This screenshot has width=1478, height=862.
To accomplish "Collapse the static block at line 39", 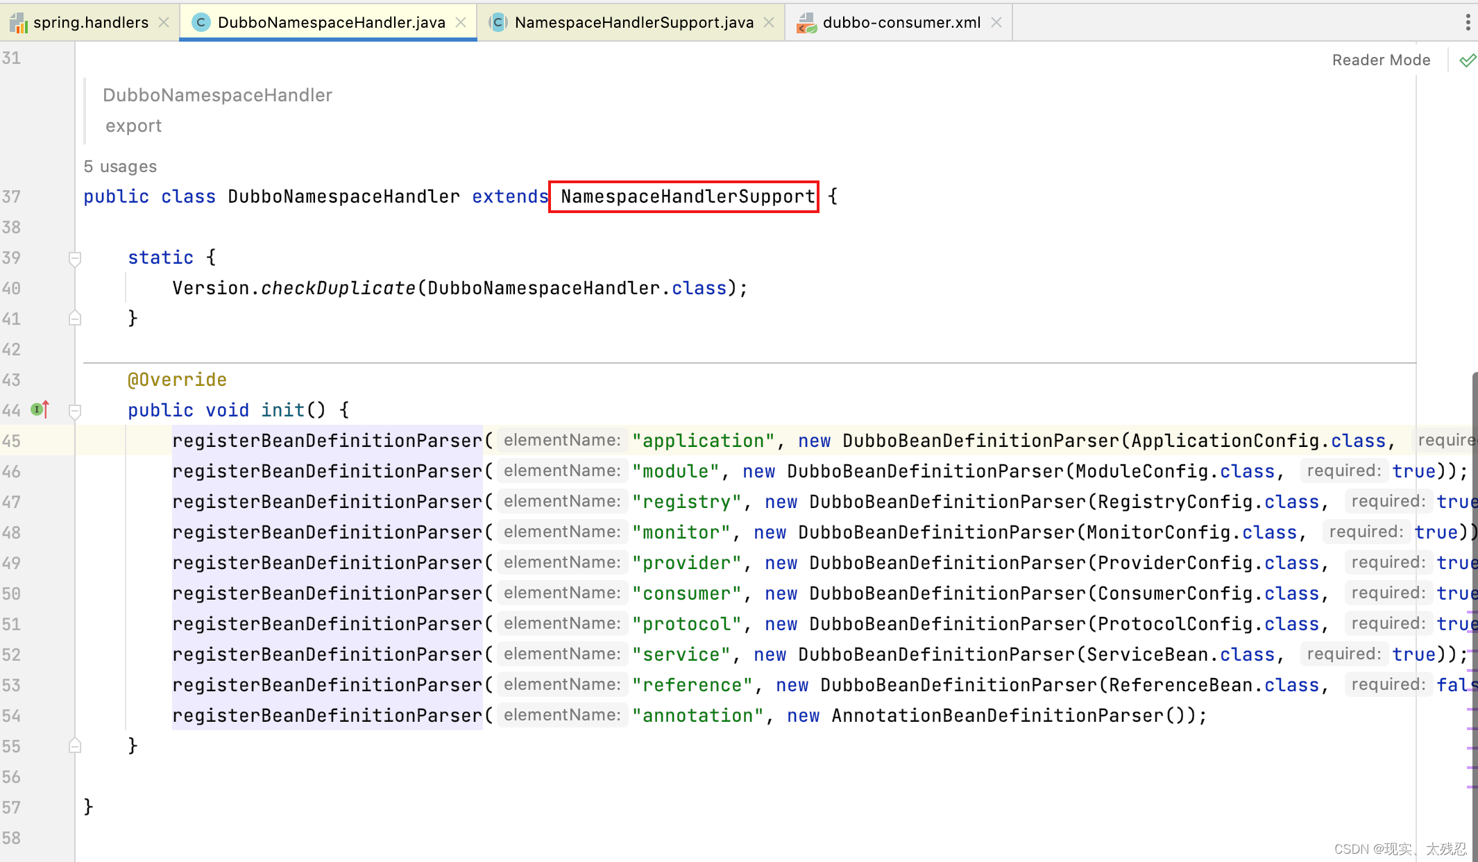I will tap(75, 258).
